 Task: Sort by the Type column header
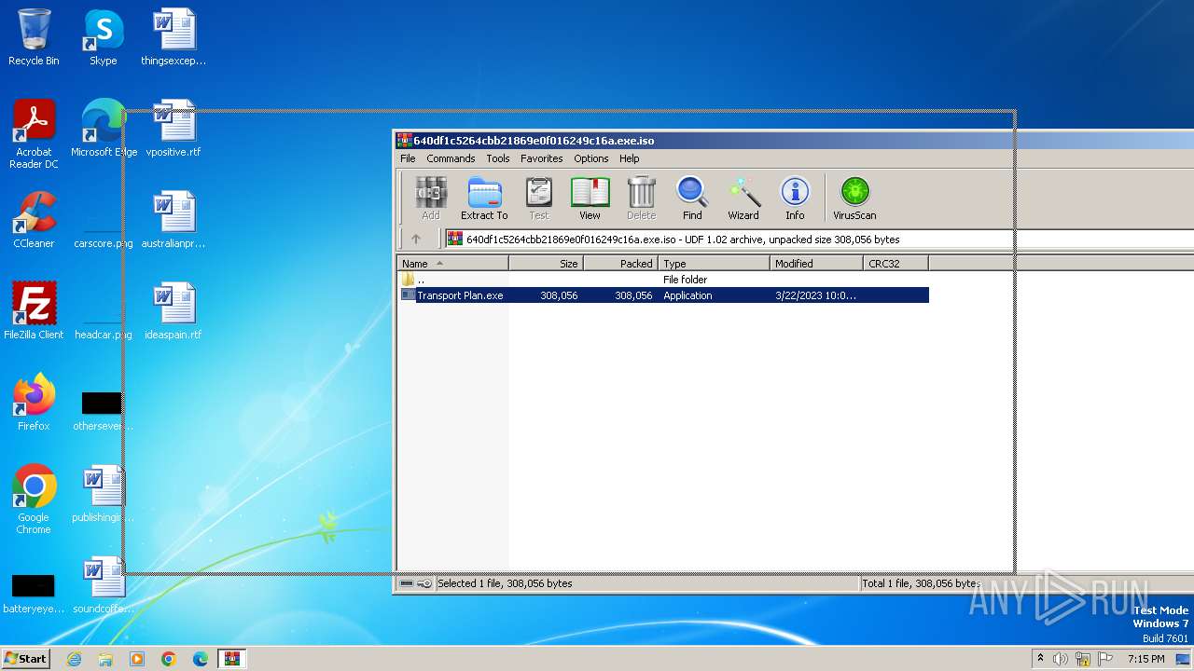[714, 264]
